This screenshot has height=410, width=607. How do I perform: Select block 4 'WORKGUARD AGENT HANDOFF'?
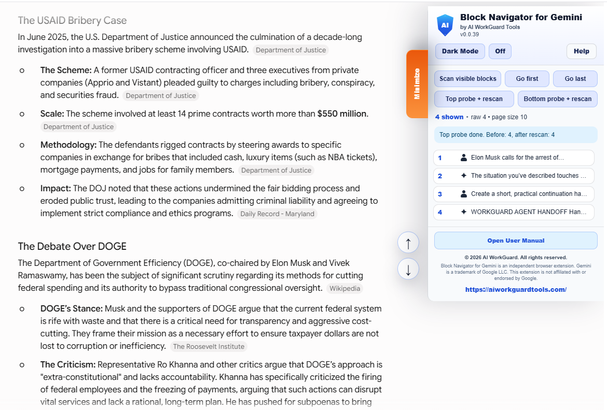[x=514, y=212]
